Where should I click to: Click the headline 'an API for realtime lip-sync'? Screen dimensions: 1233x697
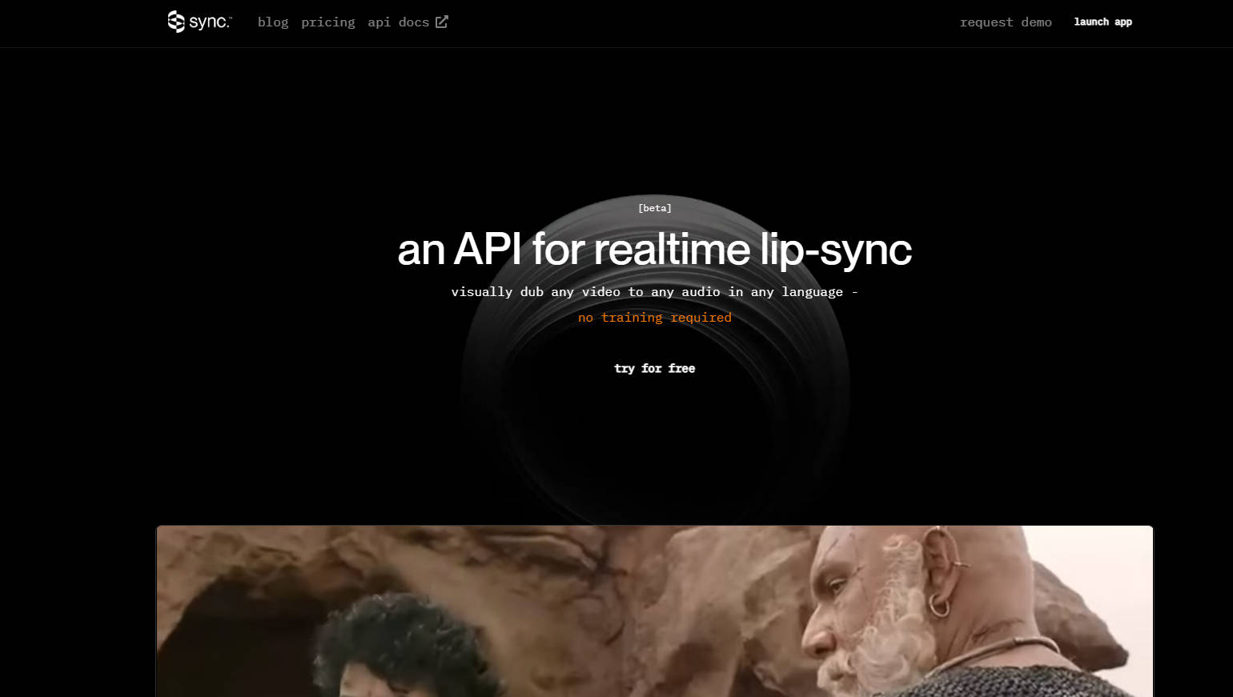(654, 249)
